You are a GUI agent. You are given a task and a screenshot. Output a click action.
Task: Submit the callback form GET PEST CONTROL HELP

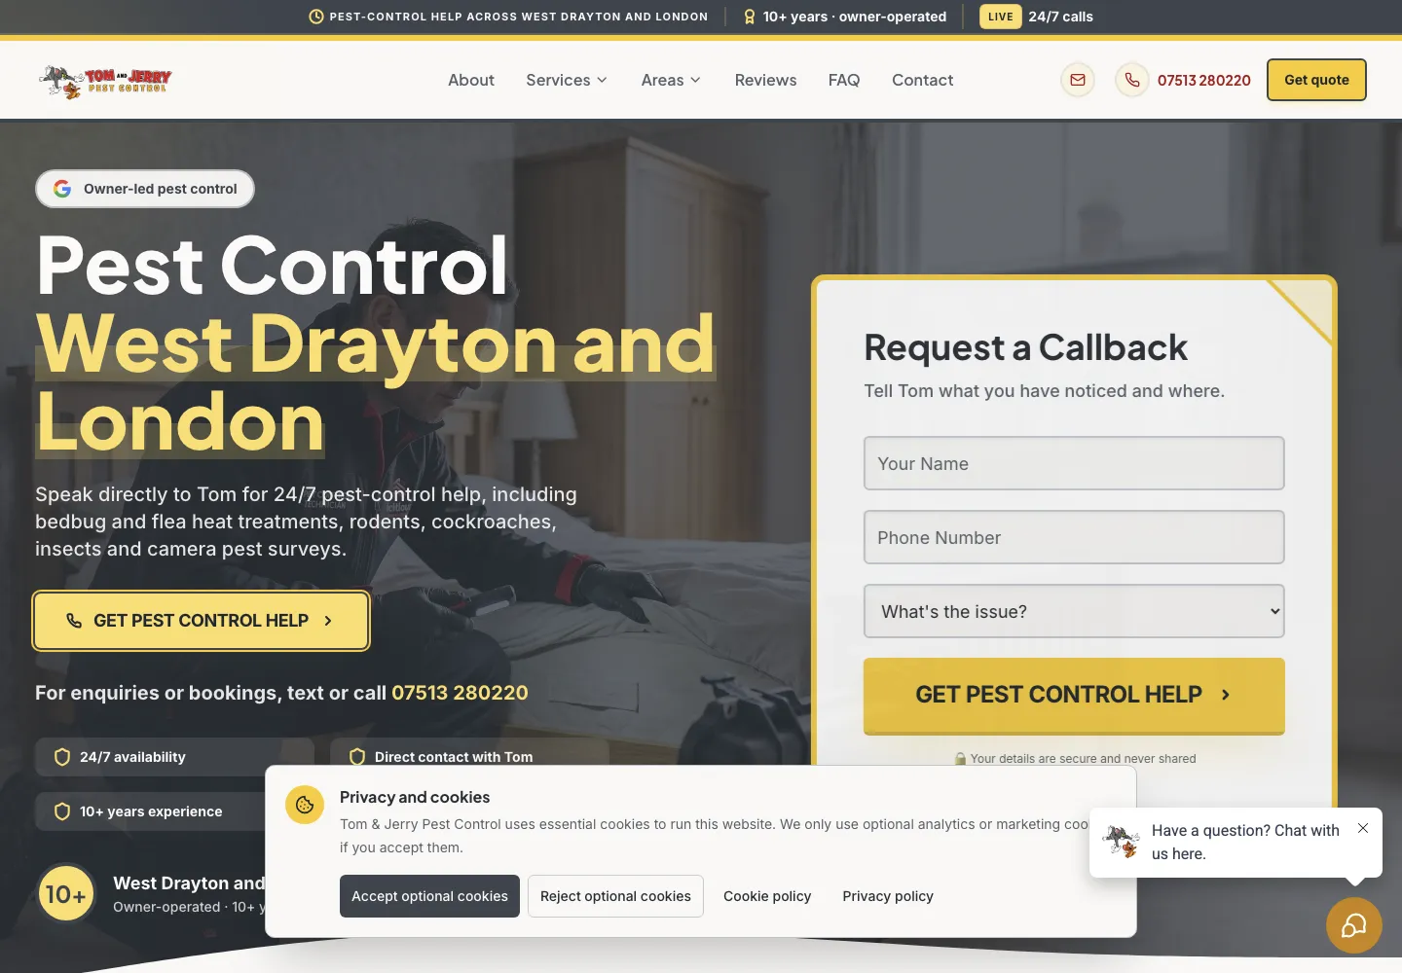click(x=1074, y=696)
